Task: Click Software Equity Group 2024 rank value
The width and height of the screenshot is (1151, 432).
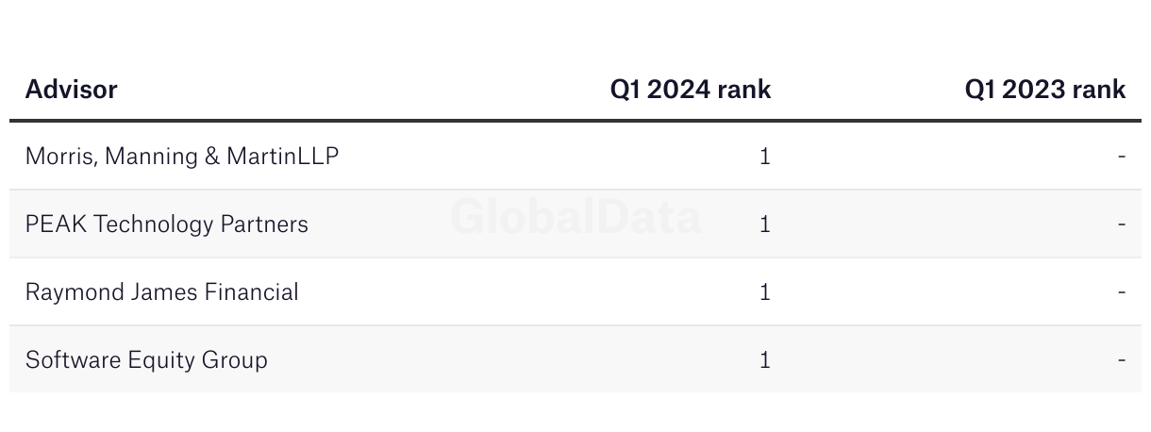Action: (x=765, y=360)
